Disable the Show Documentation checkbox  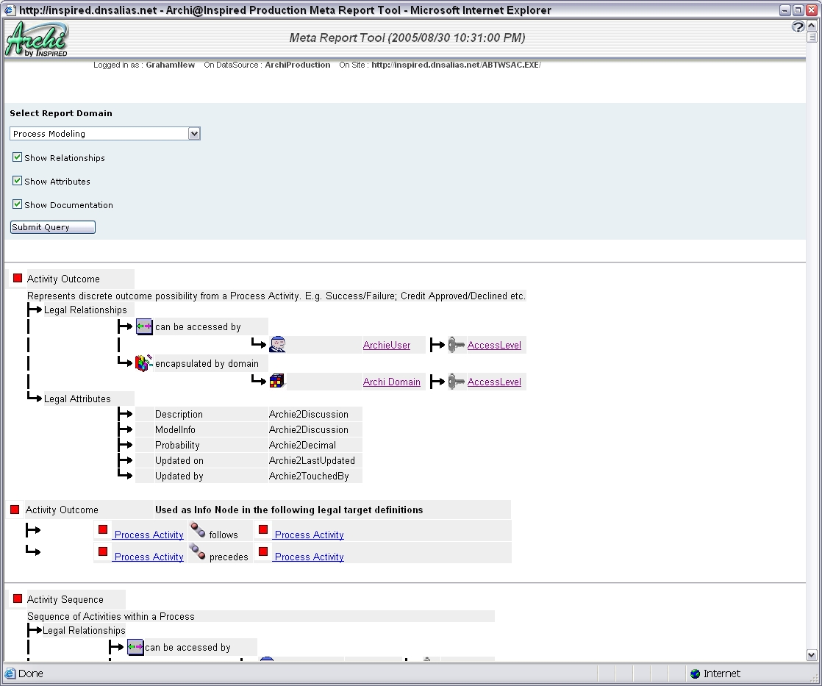coord(18,204)
